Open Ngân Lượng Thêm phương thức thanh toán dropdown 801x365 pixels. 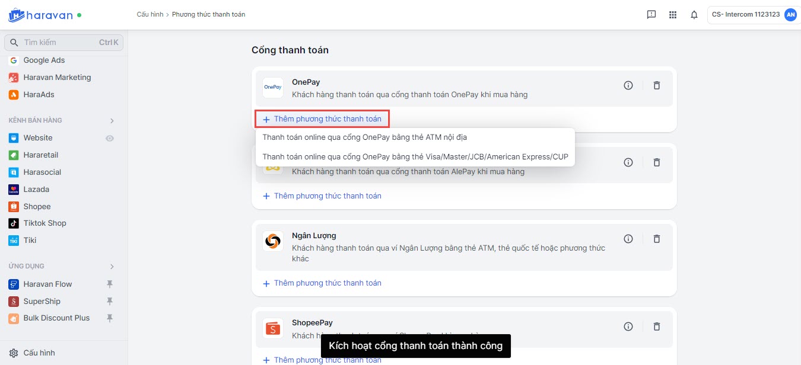[322, 283]
